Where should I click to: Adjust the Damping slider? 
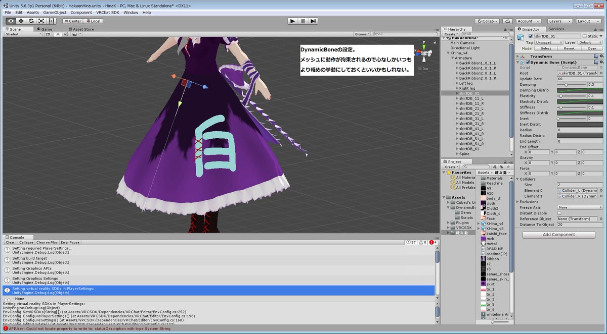[x=571, y=85]
